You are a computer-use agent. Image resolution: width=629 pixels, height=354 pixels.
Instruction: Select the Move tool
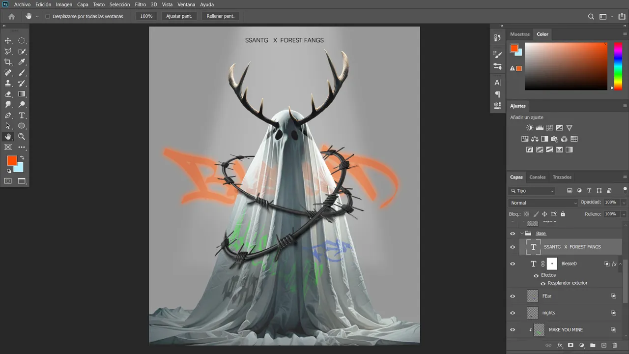8,41
